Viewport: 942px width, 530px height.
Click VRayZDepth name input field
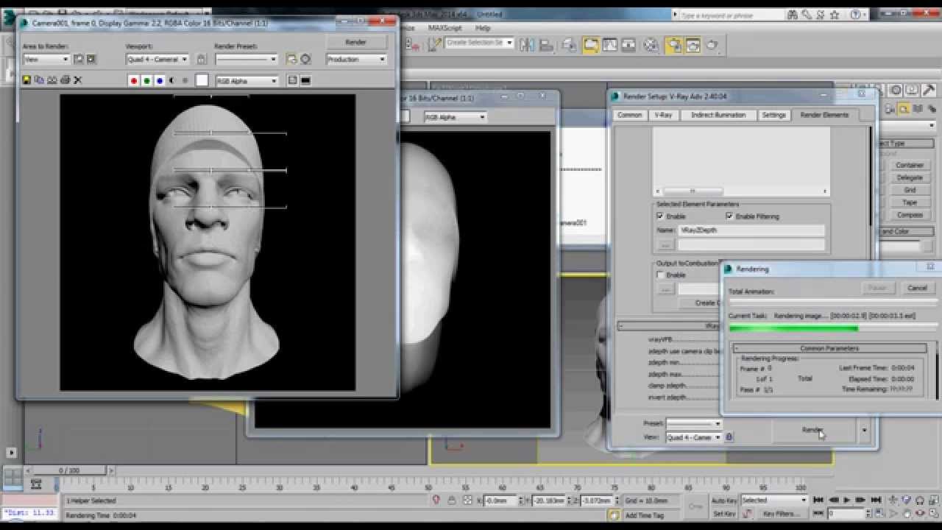click(751, 230)
